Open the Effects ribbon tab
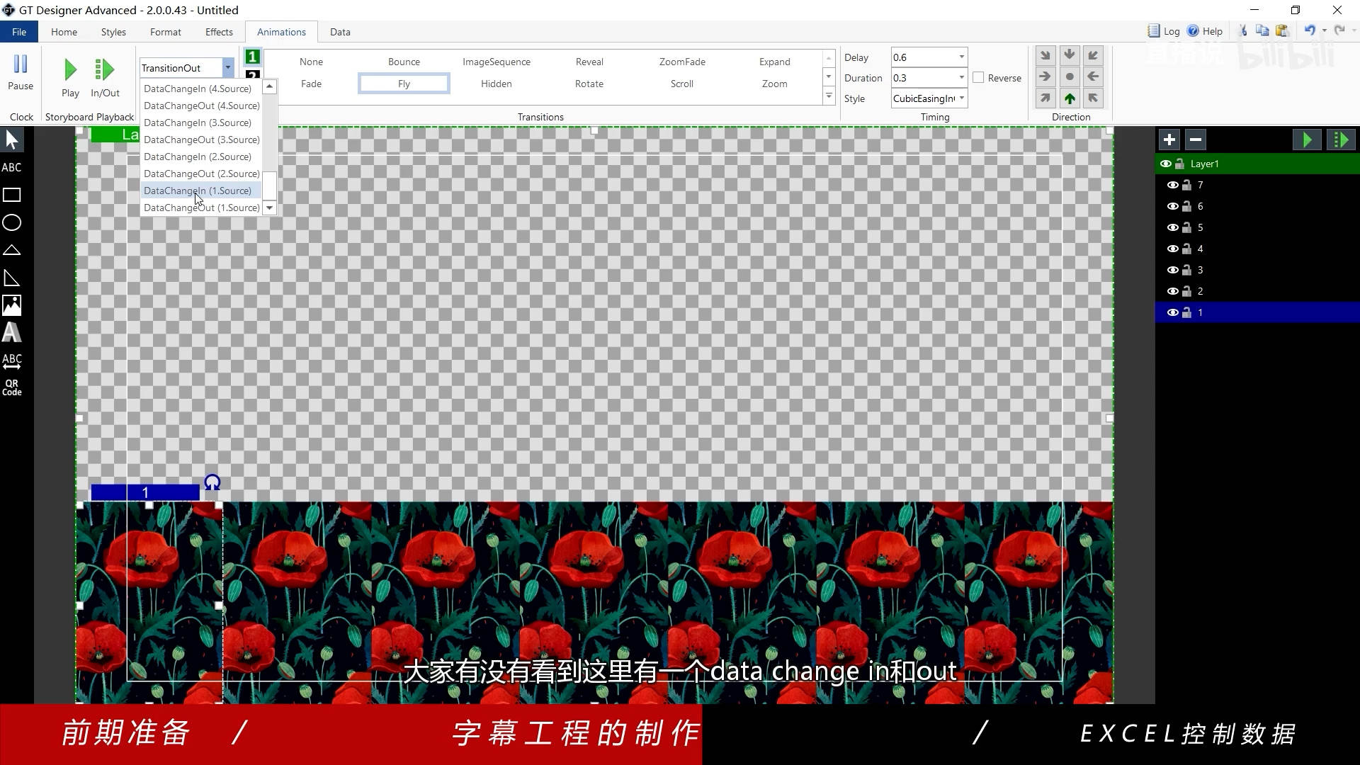This screenshot has width=1360, height=765. point(219,32)
